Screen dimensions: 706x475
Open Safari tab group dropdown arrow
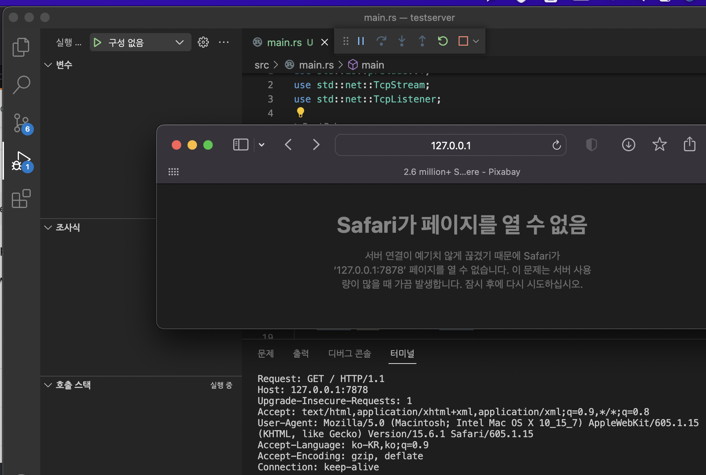click(x=262, y=145)
